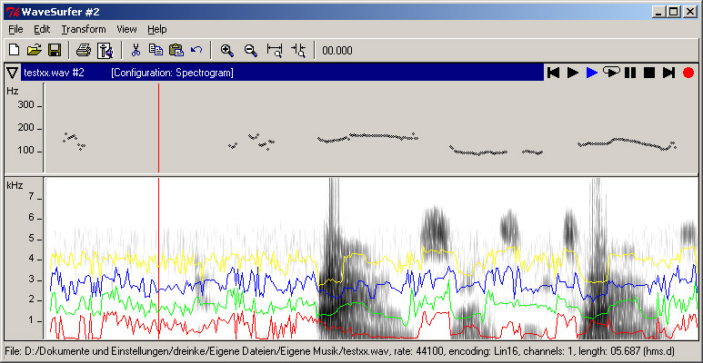Zoom in with magnifier plus icon
The width and height of the screenshot is (703, 363).
[227, 50]
